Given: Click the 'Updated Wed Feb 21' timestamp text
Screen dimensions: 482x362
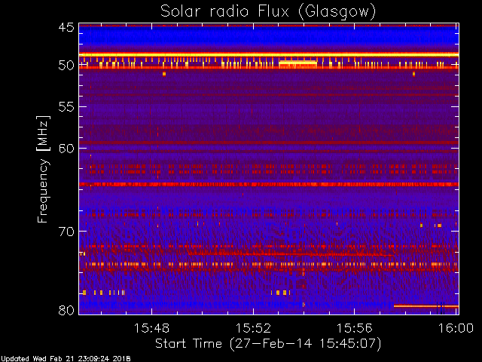Looking at the screenshot, I should [66, 359].
